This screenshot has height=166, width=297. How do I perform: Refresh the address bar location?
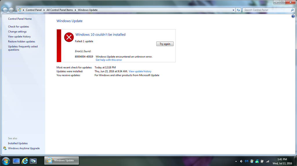pyautogui.click(x=238, y=10)
